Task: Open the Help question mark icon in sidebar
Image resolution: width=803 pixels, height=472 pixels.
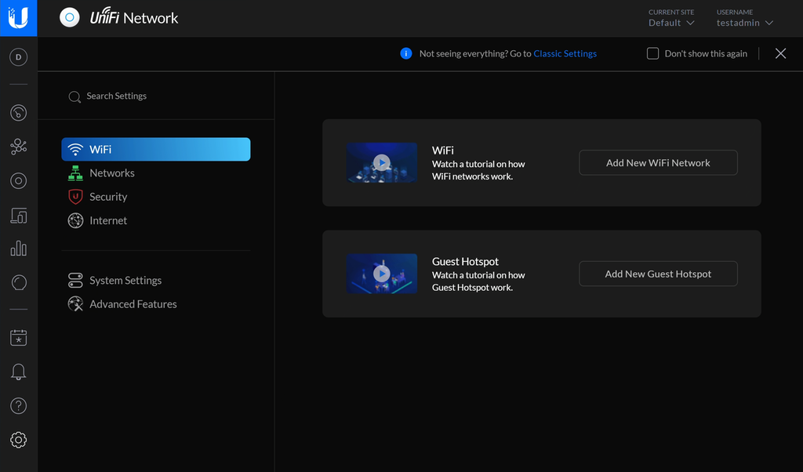Action: click(19, 406)
